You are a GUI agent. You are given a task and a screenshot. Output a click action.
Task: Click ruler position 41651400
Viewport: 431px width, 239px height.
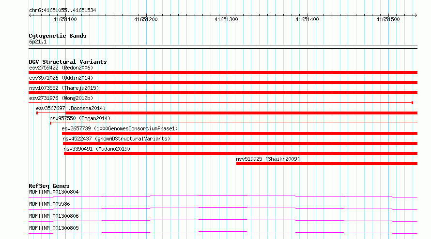308,19
